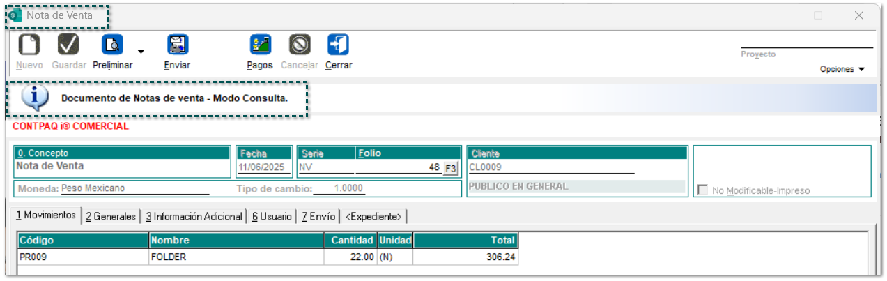Viewport: 887px width, 281px height.
Task: Open Preliminar print preview icon
Action: click(112, 45)
